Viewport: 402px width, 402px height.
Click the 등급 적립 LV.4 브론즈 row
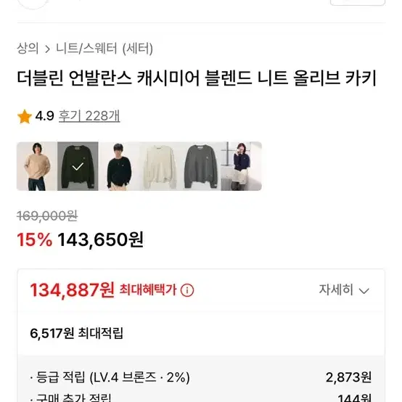(x=201, y=377)
